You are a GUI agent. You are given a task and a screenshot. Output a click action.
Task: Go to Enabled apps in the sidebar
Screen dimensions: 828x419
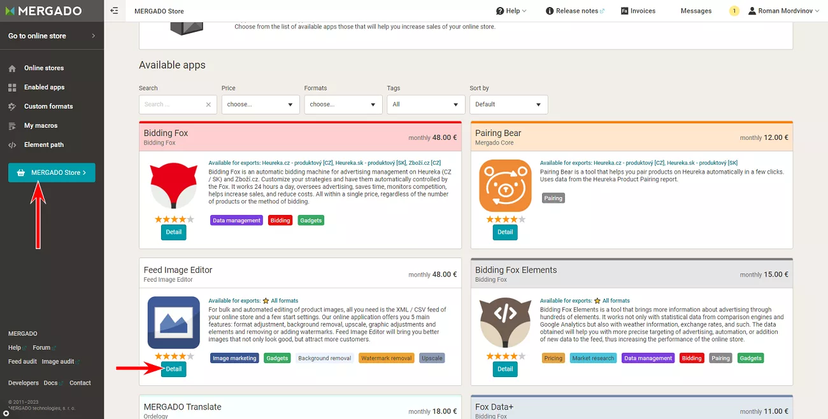click(44, 87)
